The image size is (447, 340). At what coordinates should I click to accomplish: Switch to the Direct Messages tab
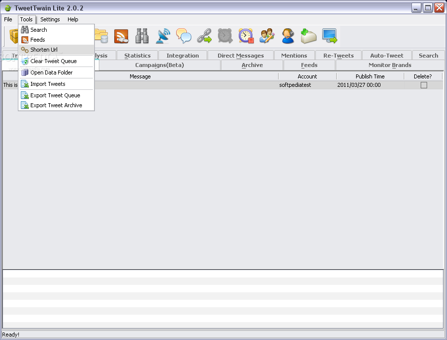[x=240, y=56]
